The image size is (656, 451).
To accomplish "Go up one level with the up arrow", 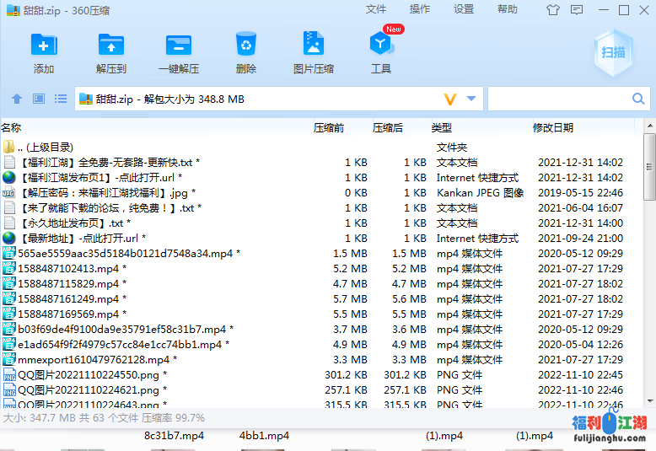I will pos(16,99).
